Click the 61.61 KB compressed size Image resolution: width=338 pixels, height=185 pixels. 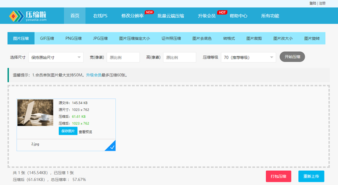pyautogui.click(x=79, y=116)
